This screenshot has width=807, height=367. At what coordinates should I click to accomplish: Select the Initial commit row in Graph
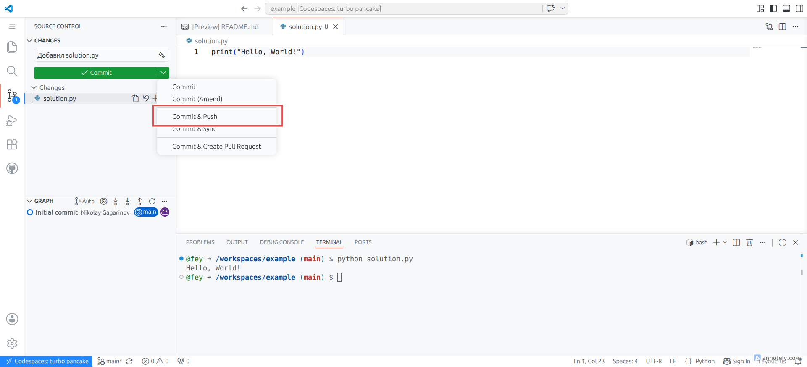(100, 212)
